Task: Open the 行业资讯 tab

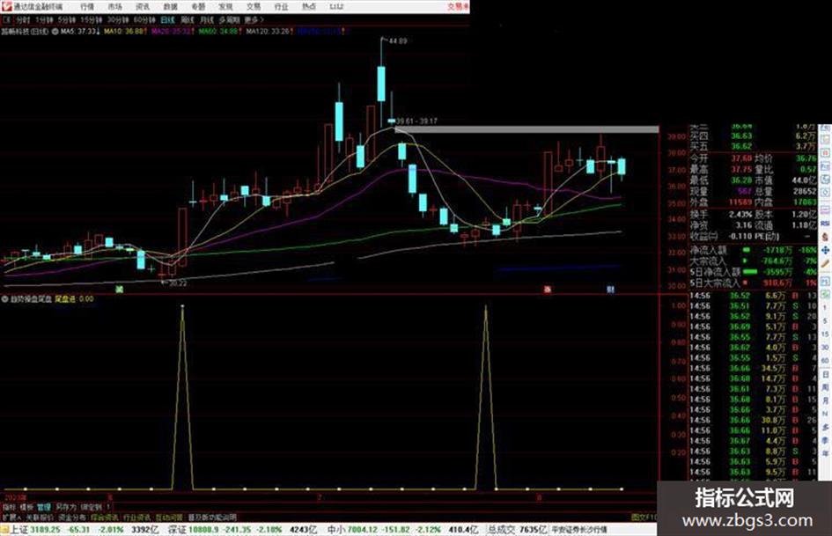Action: pos(136,518)
